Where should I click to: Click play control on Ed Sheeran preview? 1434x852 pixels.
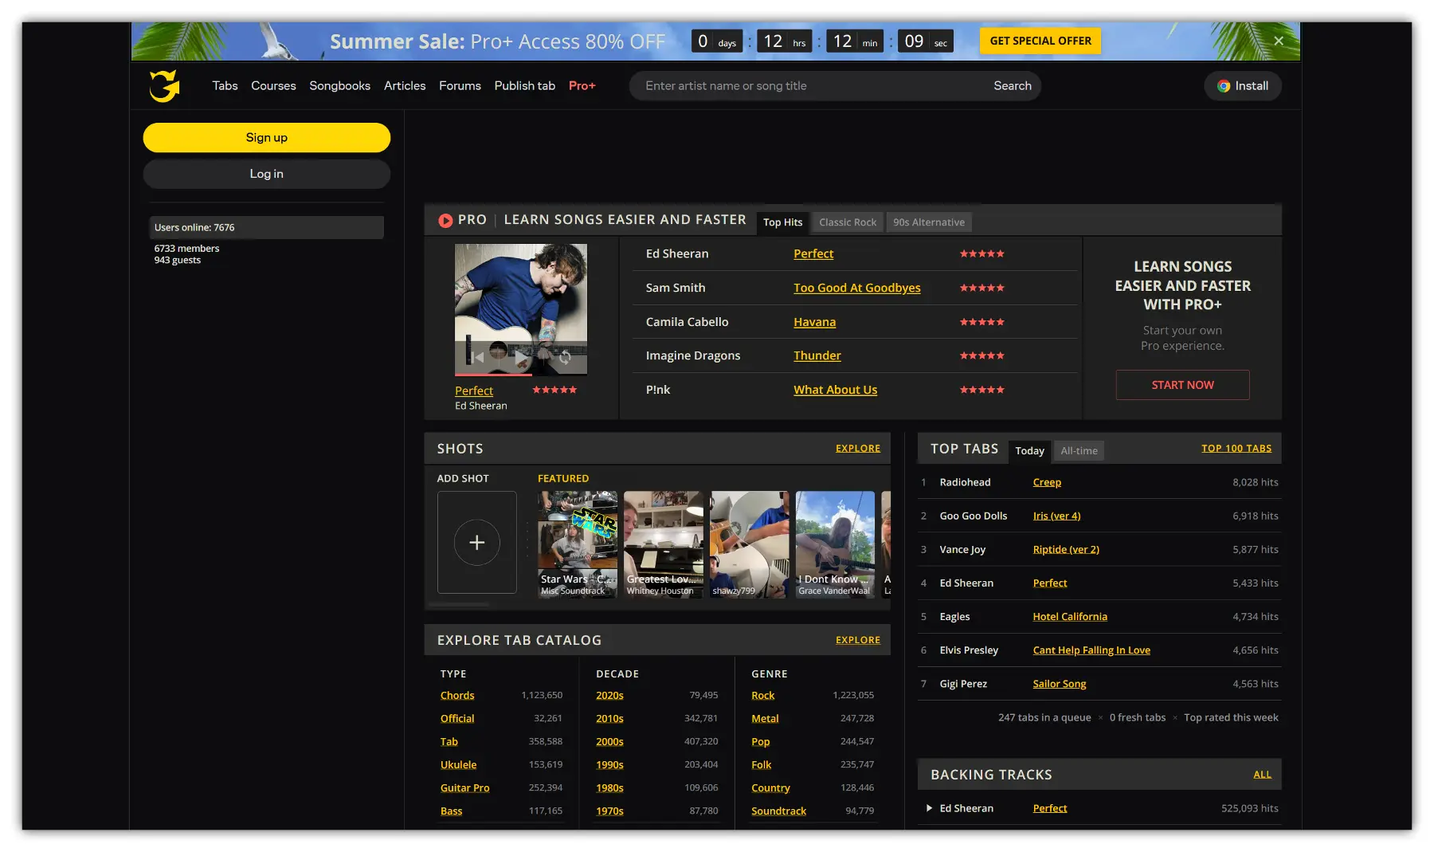click(519, 357)
